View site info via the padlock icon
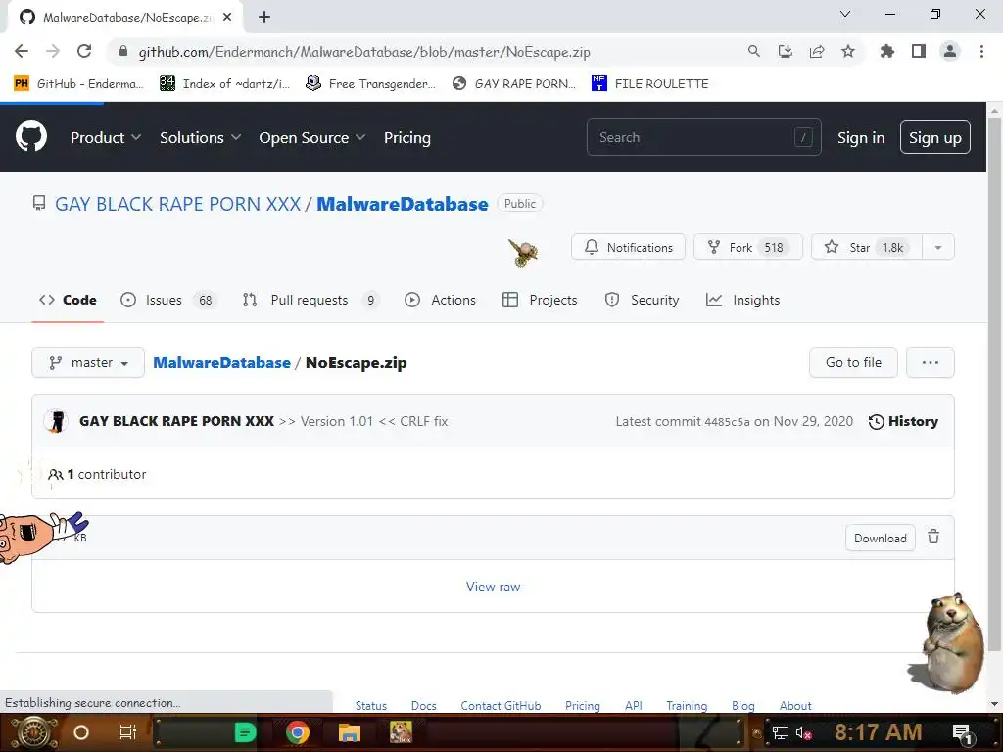 point(123,51)
